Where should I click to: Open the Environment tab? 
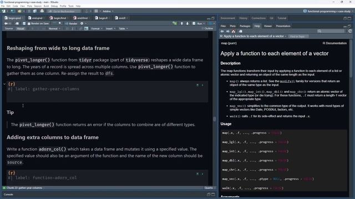pos(227,18)
